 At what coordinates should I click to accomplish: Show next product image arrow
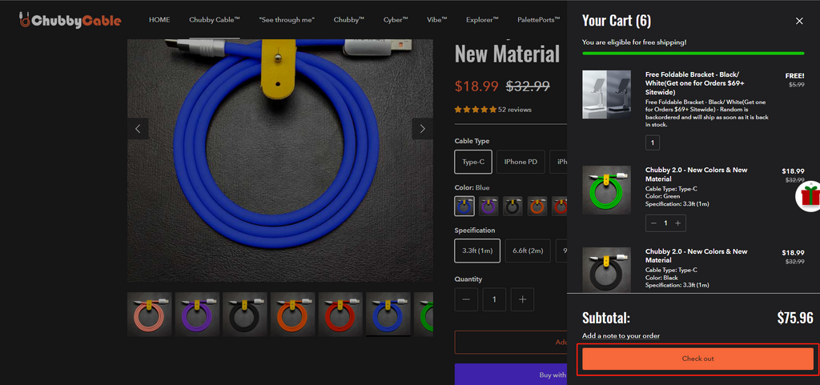(x=422, y=129)
